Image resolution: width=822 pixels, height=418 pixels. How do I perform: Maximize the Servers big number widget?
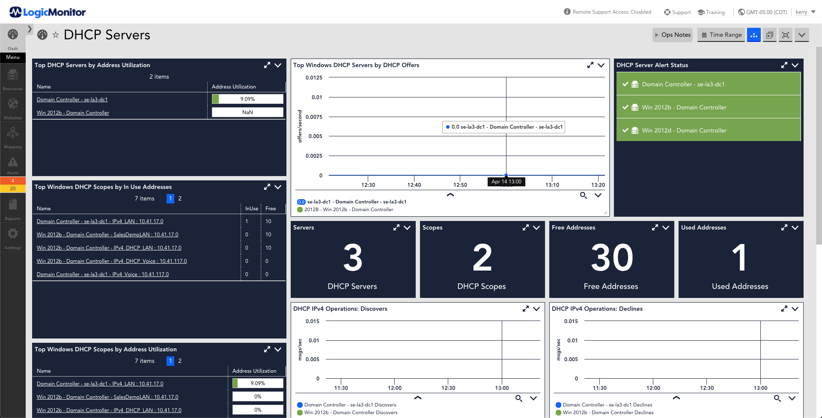396,227
